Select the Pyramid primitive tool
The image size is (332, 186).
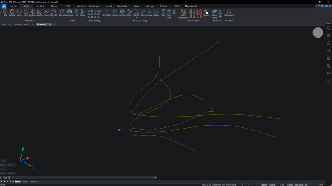point(32,13)
